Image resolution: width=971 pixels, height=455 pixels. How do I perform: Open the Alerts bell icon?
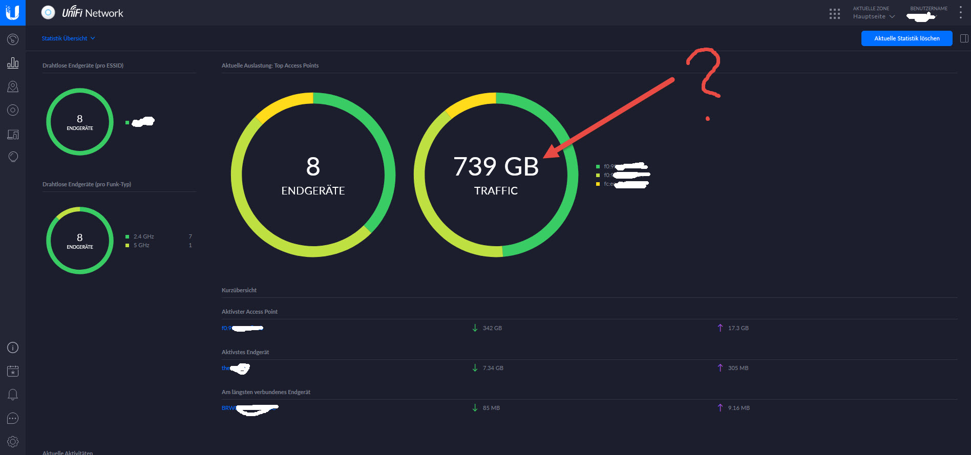[13, 395]
